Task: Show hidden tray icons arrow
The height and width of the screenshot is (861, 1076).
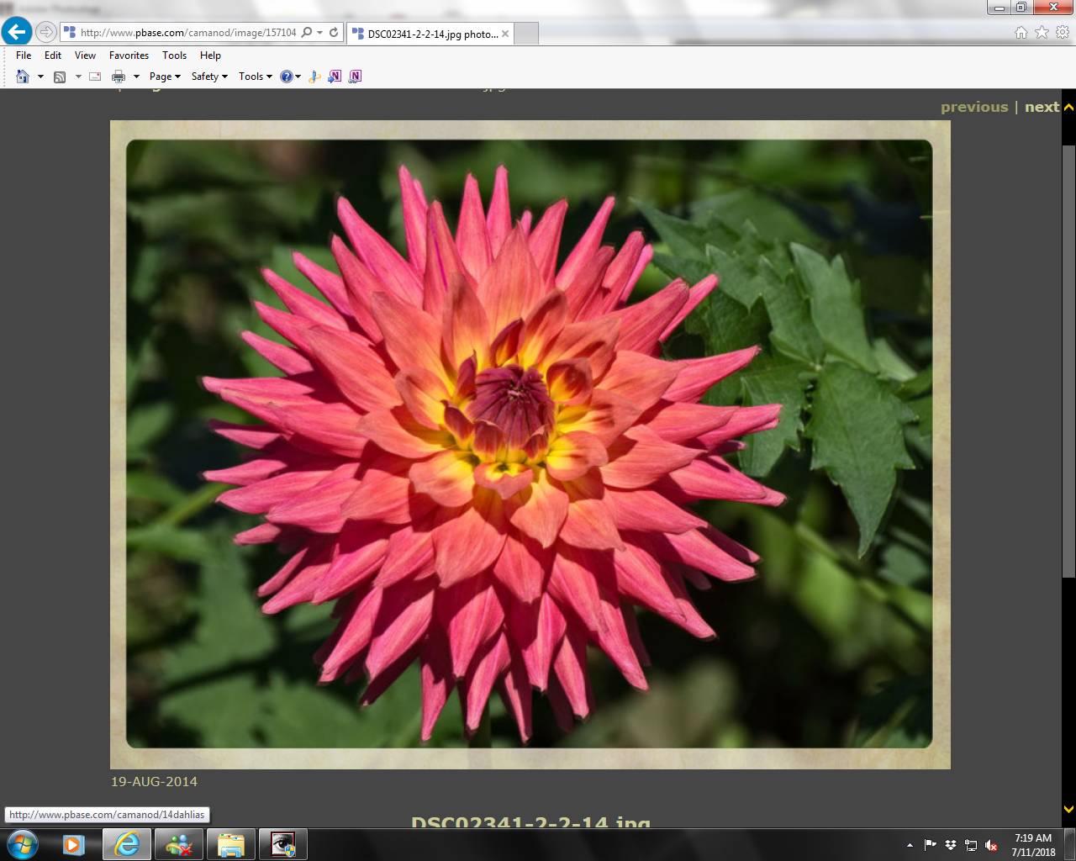Action: pyautogui.click(x=910, y=845)
